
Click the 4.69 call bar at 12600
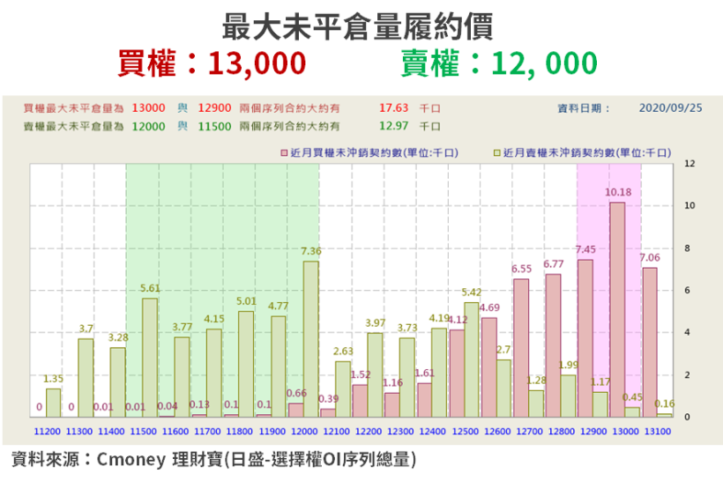pyautogui.click(x=489, y=367)
